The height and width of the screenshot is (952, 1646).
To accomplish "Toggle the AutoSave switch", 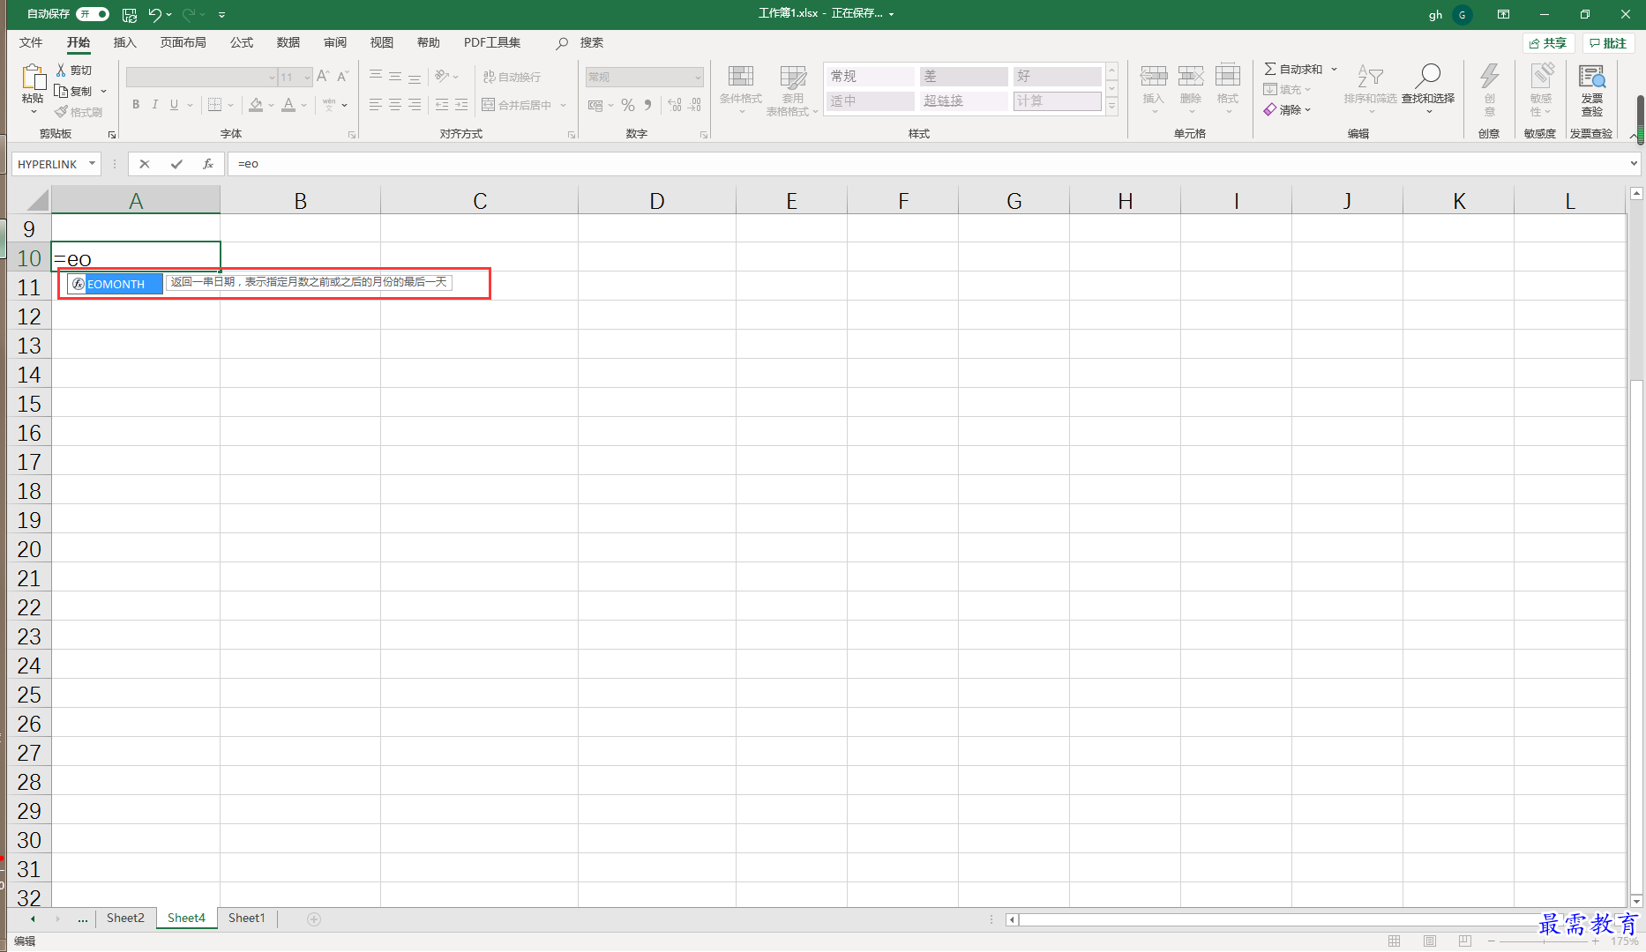I will [x=93, y=14].
